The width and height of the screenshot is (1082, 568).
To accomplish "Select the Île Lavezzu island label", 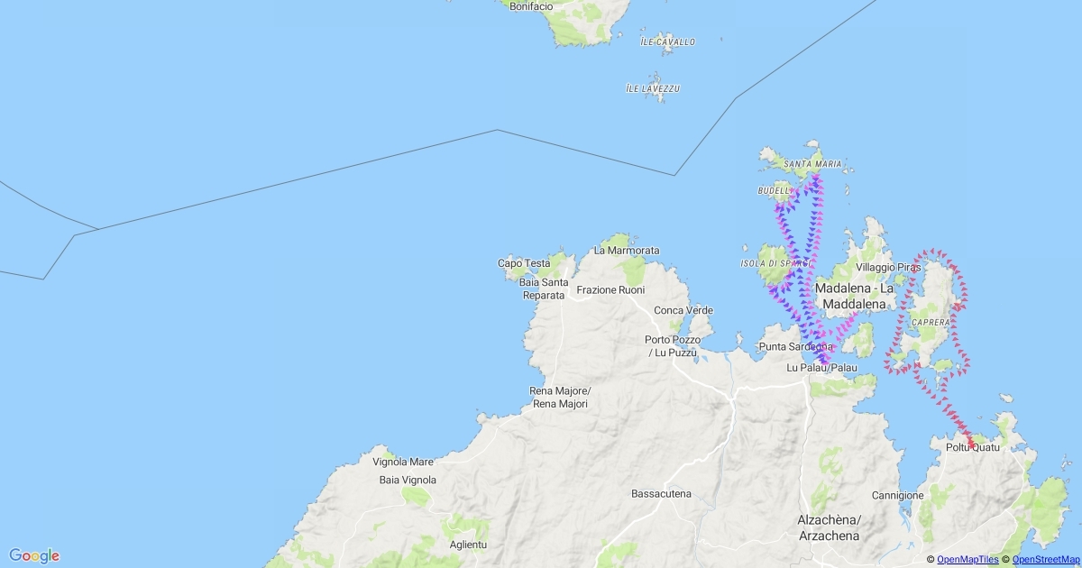I will click(x=652, y=89).
